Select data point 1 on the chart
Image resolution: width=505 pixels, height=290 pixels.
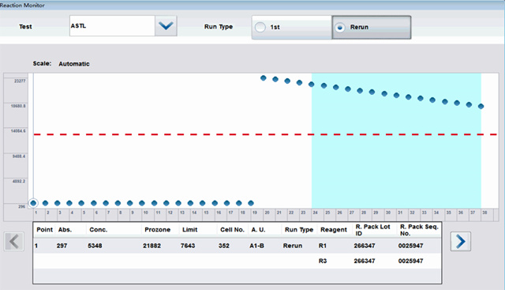(x=33, y=203)
